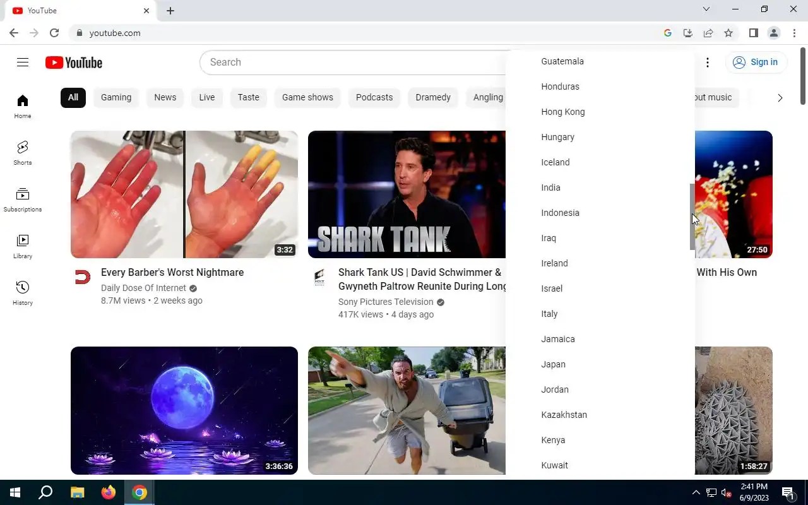
Task: Open the YouTube settings three-dot menu
Action: (708, 62)
